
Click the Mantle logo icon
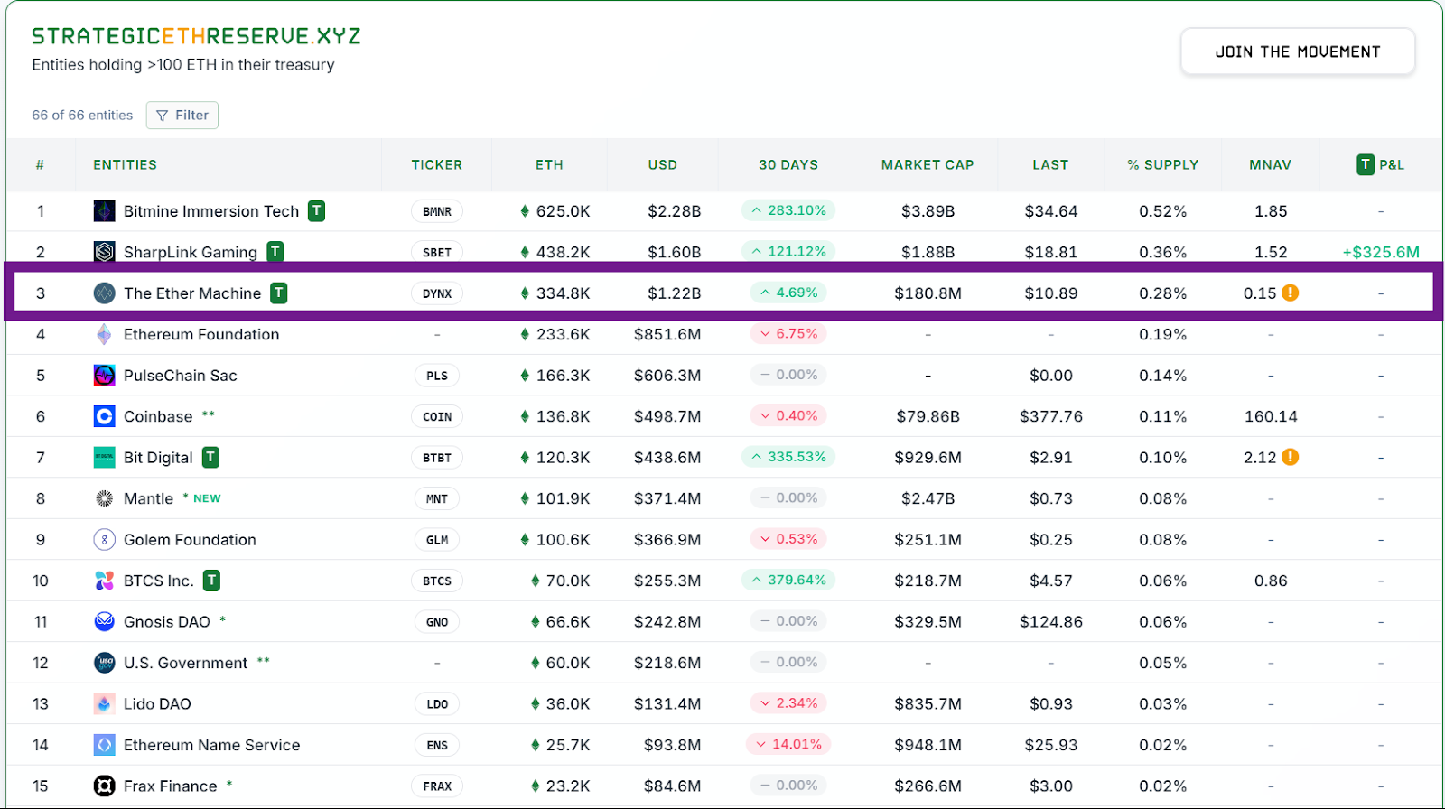(x=105, y=498)
